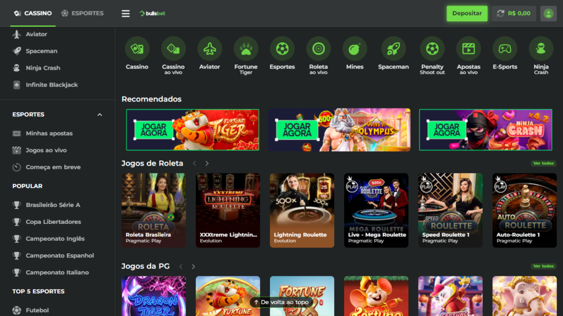Open the Roleta Brasileira game thumbnail
This screenshot has width=563, height=316.
pyautogui.click(x=154, y=210)
